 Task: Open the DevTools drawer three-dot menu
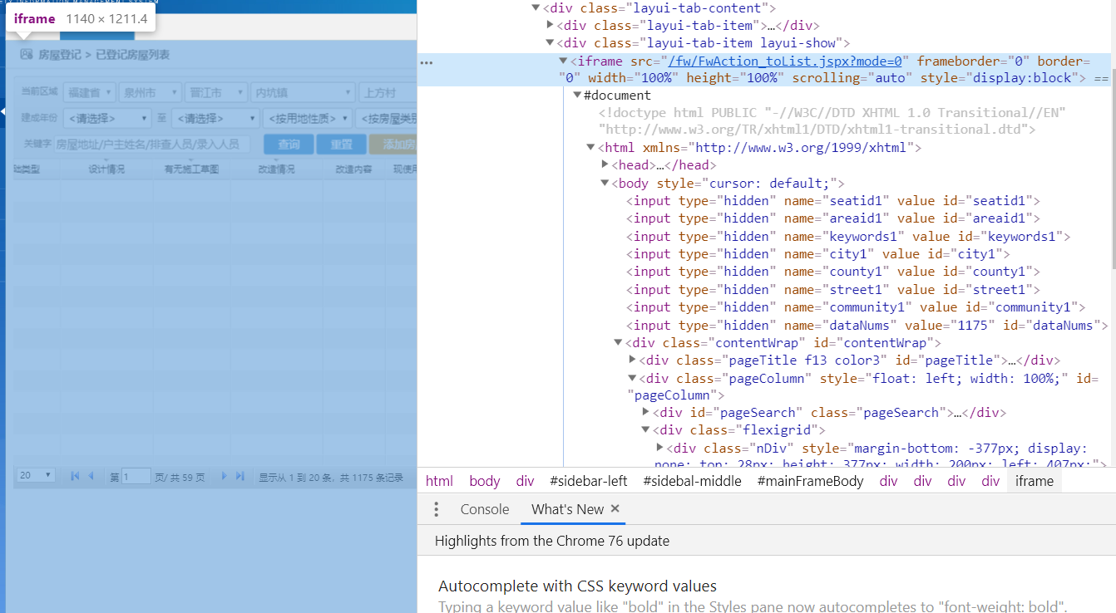[x=436, y=509]
